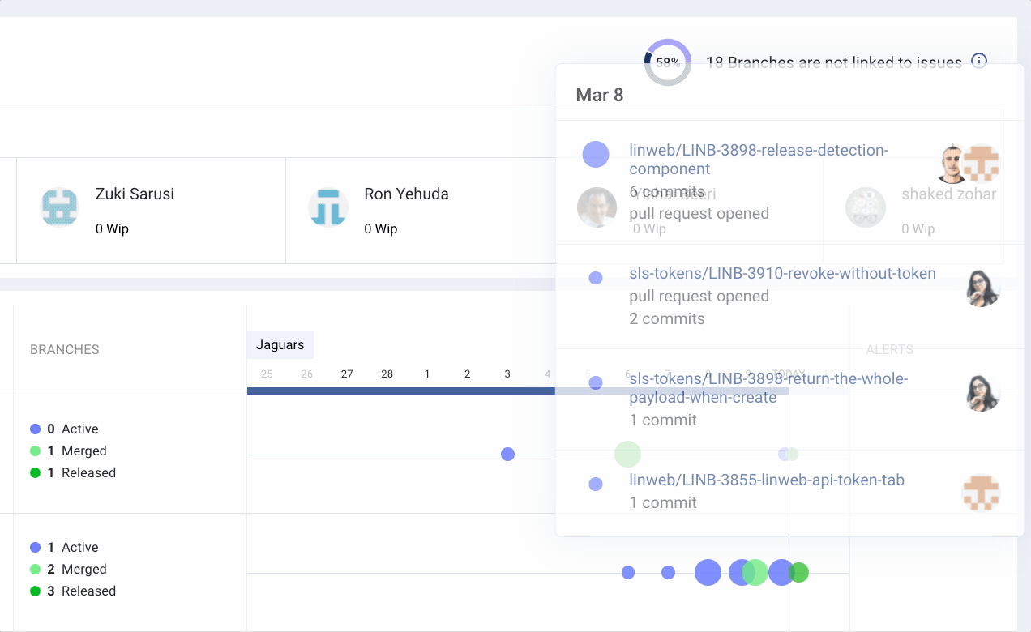
Task: Open linweb/LINB-3898-release-detection-component branch link
Action: tap(759, 160)
